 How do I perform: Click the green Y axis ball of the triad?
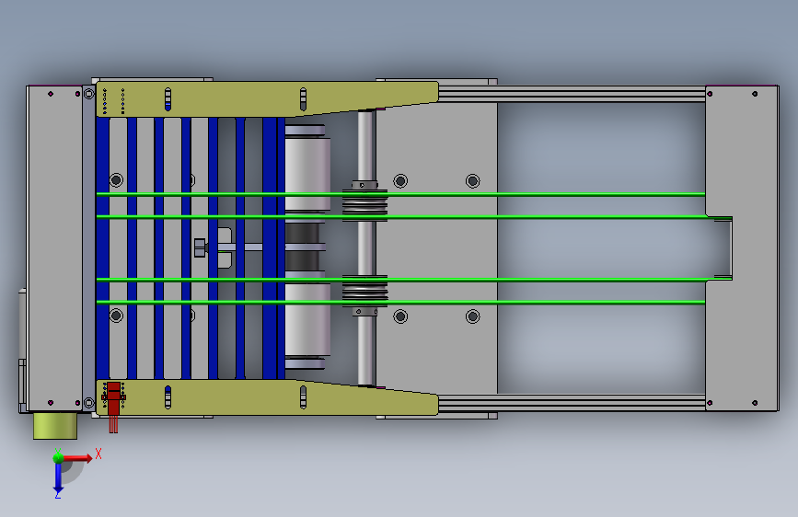coord(58,457)
